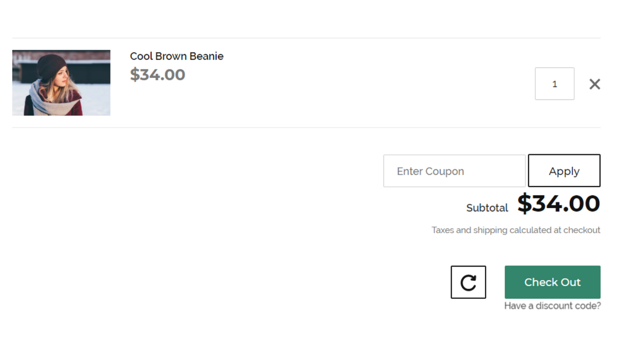Viewport: 625px width, 351px height.
Task: Click the coupon text box before typing
Action: click(x=454, y=171)
